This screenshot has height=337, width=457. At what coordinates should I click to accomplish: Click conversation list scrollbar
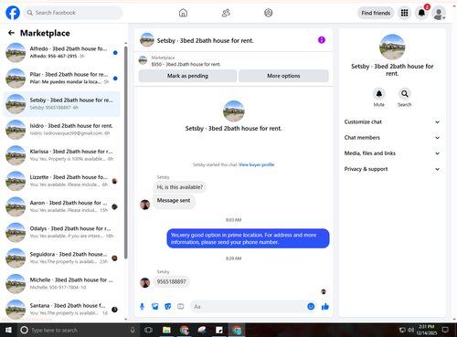[x=126, y=153]
